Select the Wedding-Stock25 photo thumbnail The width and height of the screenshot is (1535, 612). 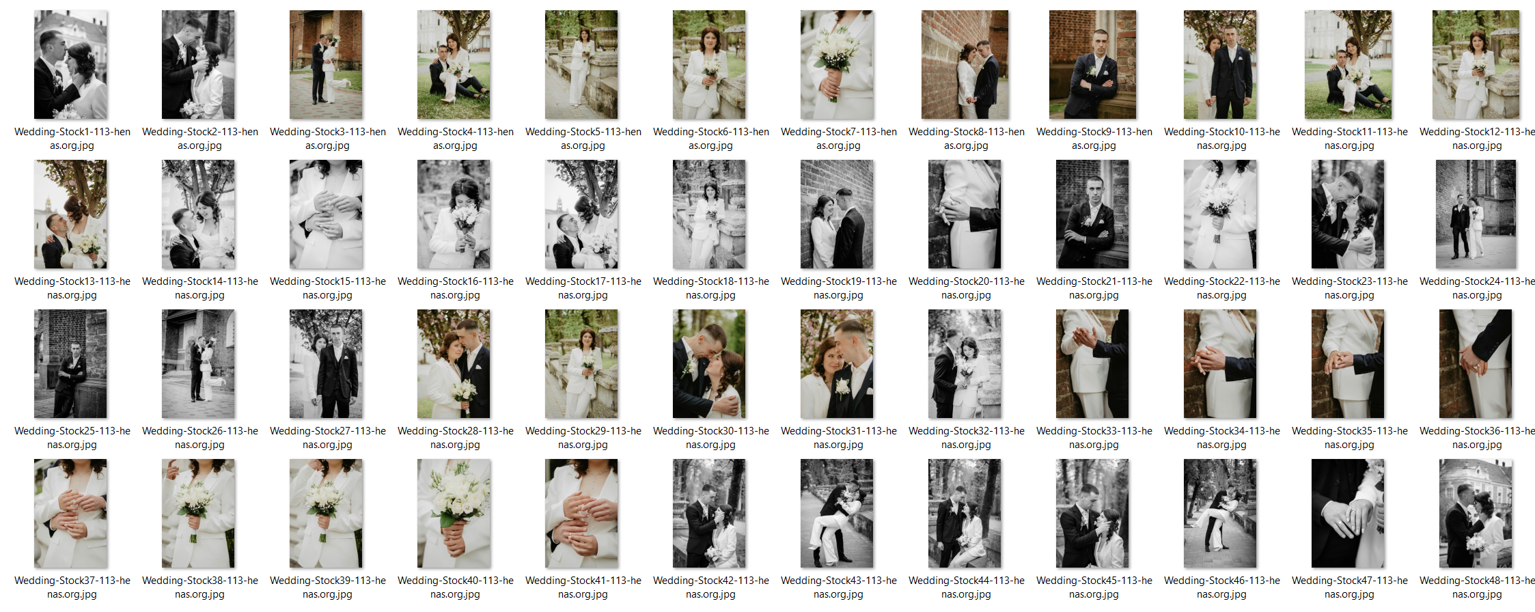pyautogui.click(x=71, y=363)
